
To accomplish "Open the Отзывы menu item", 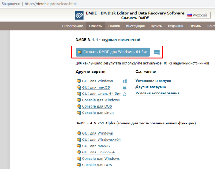I will [x=195, y=26].
